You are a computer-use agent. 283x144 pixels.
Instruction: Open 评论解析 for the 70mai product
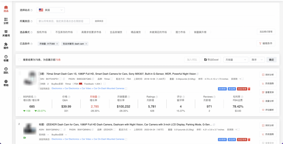tap(268, 110)
